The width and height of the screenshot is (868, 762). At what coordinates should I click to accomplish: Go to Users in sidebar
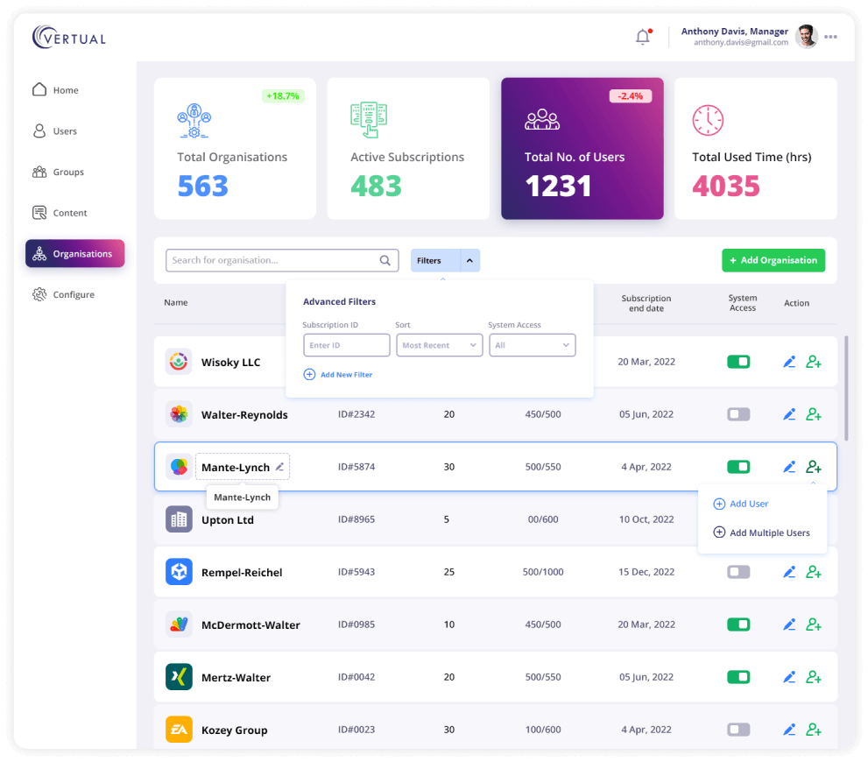coord(64,131)
